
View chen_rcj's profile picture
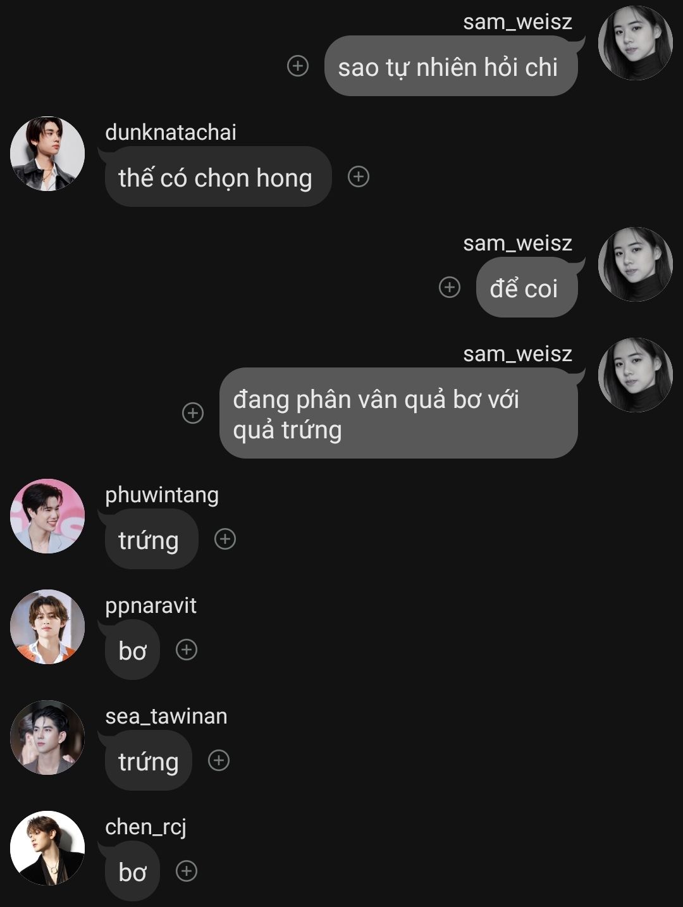click(x=47, y=848)
